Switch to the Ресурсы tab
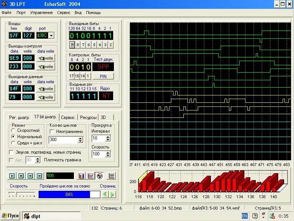 88,117
